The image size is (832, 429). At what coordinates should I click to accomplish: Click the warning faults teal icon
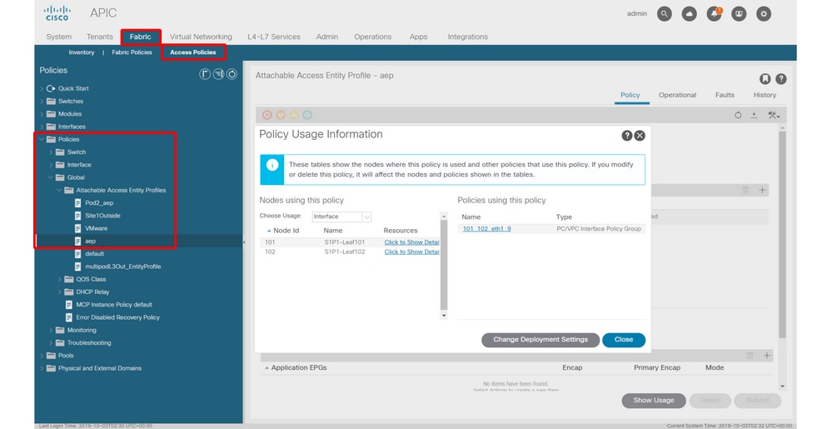(x=307, y=115)
